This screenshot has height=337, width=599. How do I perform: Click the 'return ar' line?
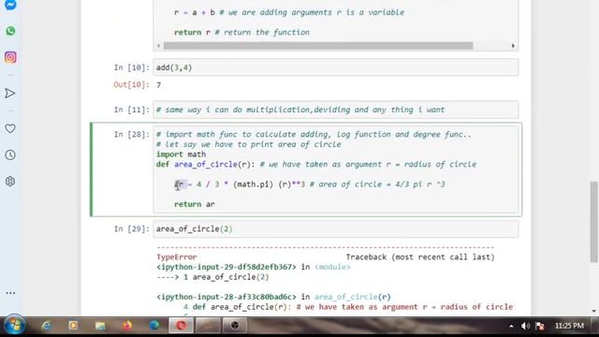(195, 204)
